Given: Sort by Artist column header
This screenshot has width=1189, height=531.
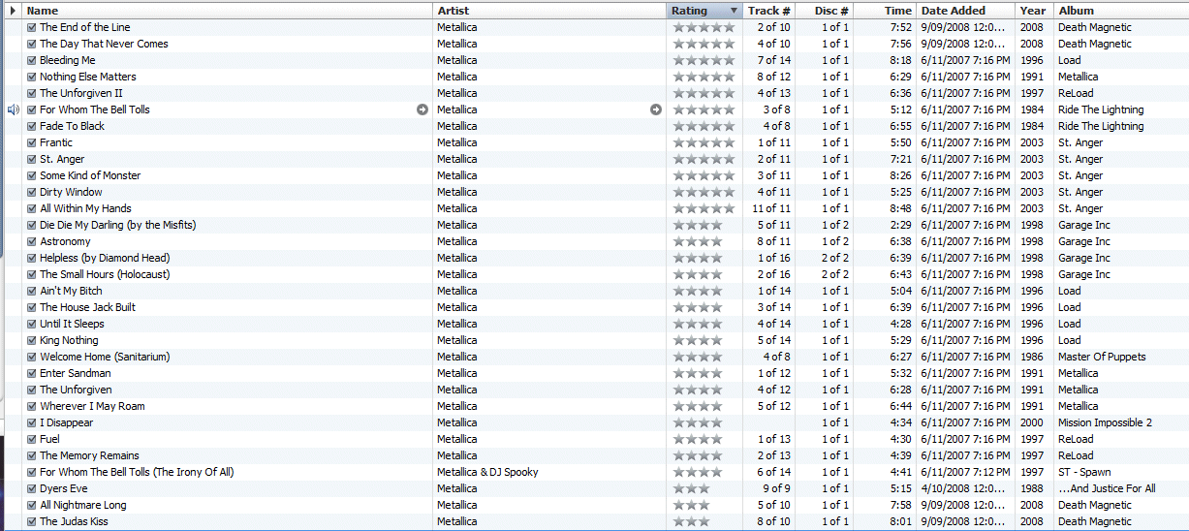Looking at the screenshot, I should tap(549, 11).
